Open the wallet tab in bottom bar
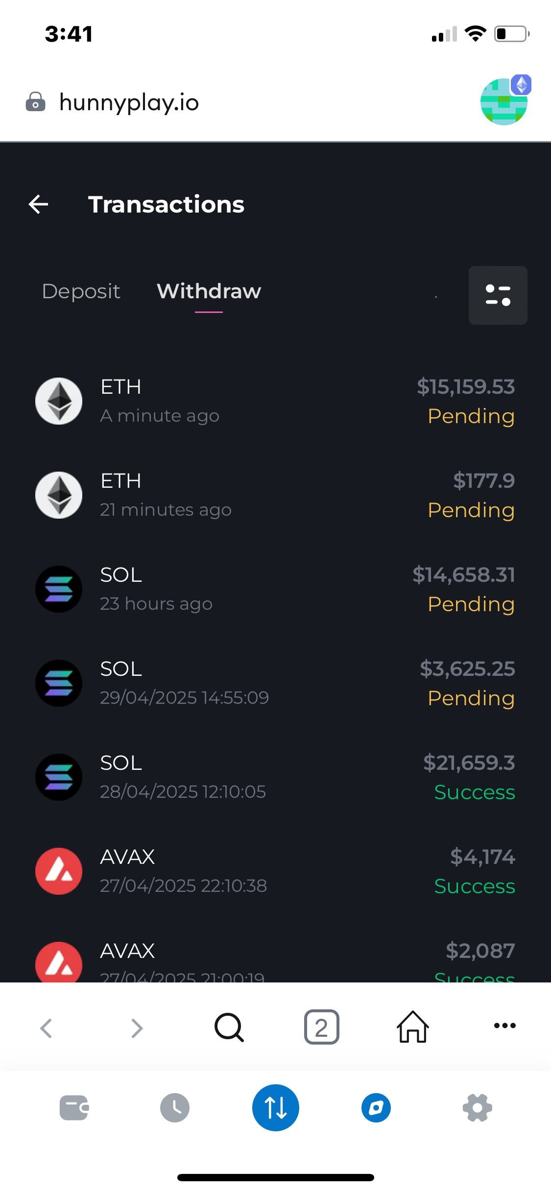Image resolution: width=551 pixels, height=1193 pixels. (74, 1108)
